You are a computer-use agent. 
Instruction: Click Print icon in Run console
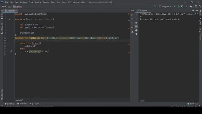pyautogui.click(x=136, y=30)
